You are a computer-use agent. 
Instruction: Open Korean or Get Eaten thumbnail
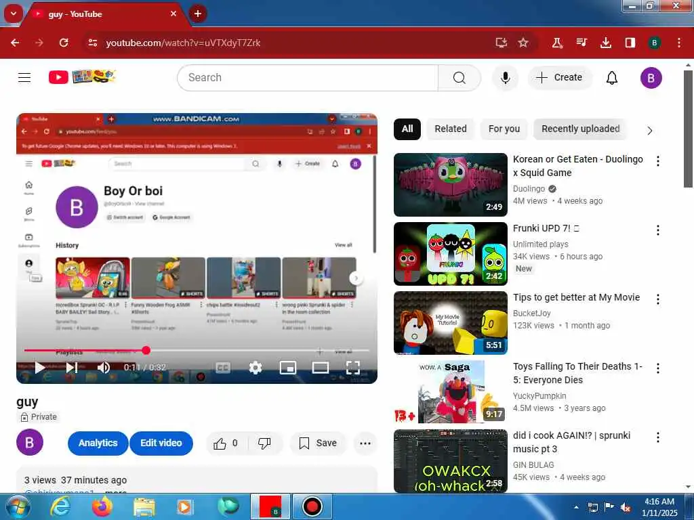(x=451, y=185)
